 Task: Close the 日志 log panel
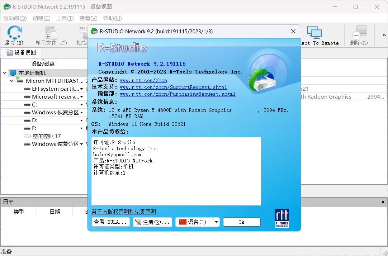click(383, 202)
